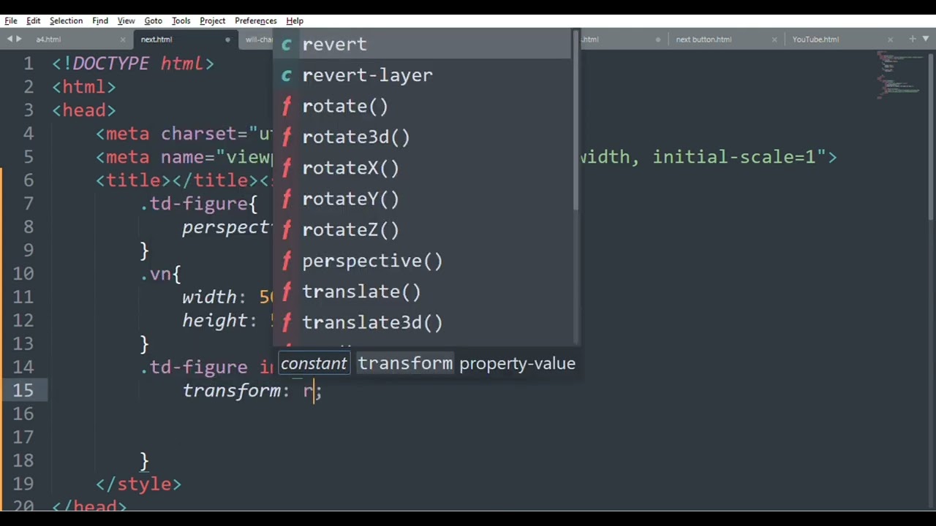Choose rotateY() from autocomplete list

pyautogui.click(x=421, y=199)
